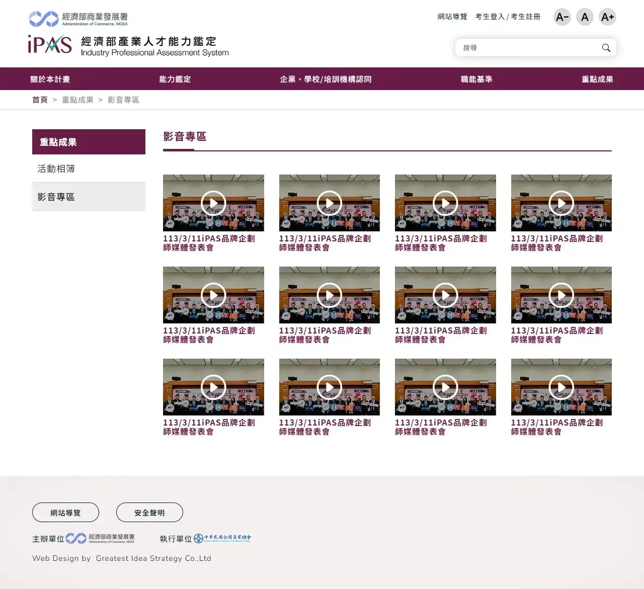Click the search magnifier icon
Viewport: 644px width, 589px height.
[x=606, y=48]
